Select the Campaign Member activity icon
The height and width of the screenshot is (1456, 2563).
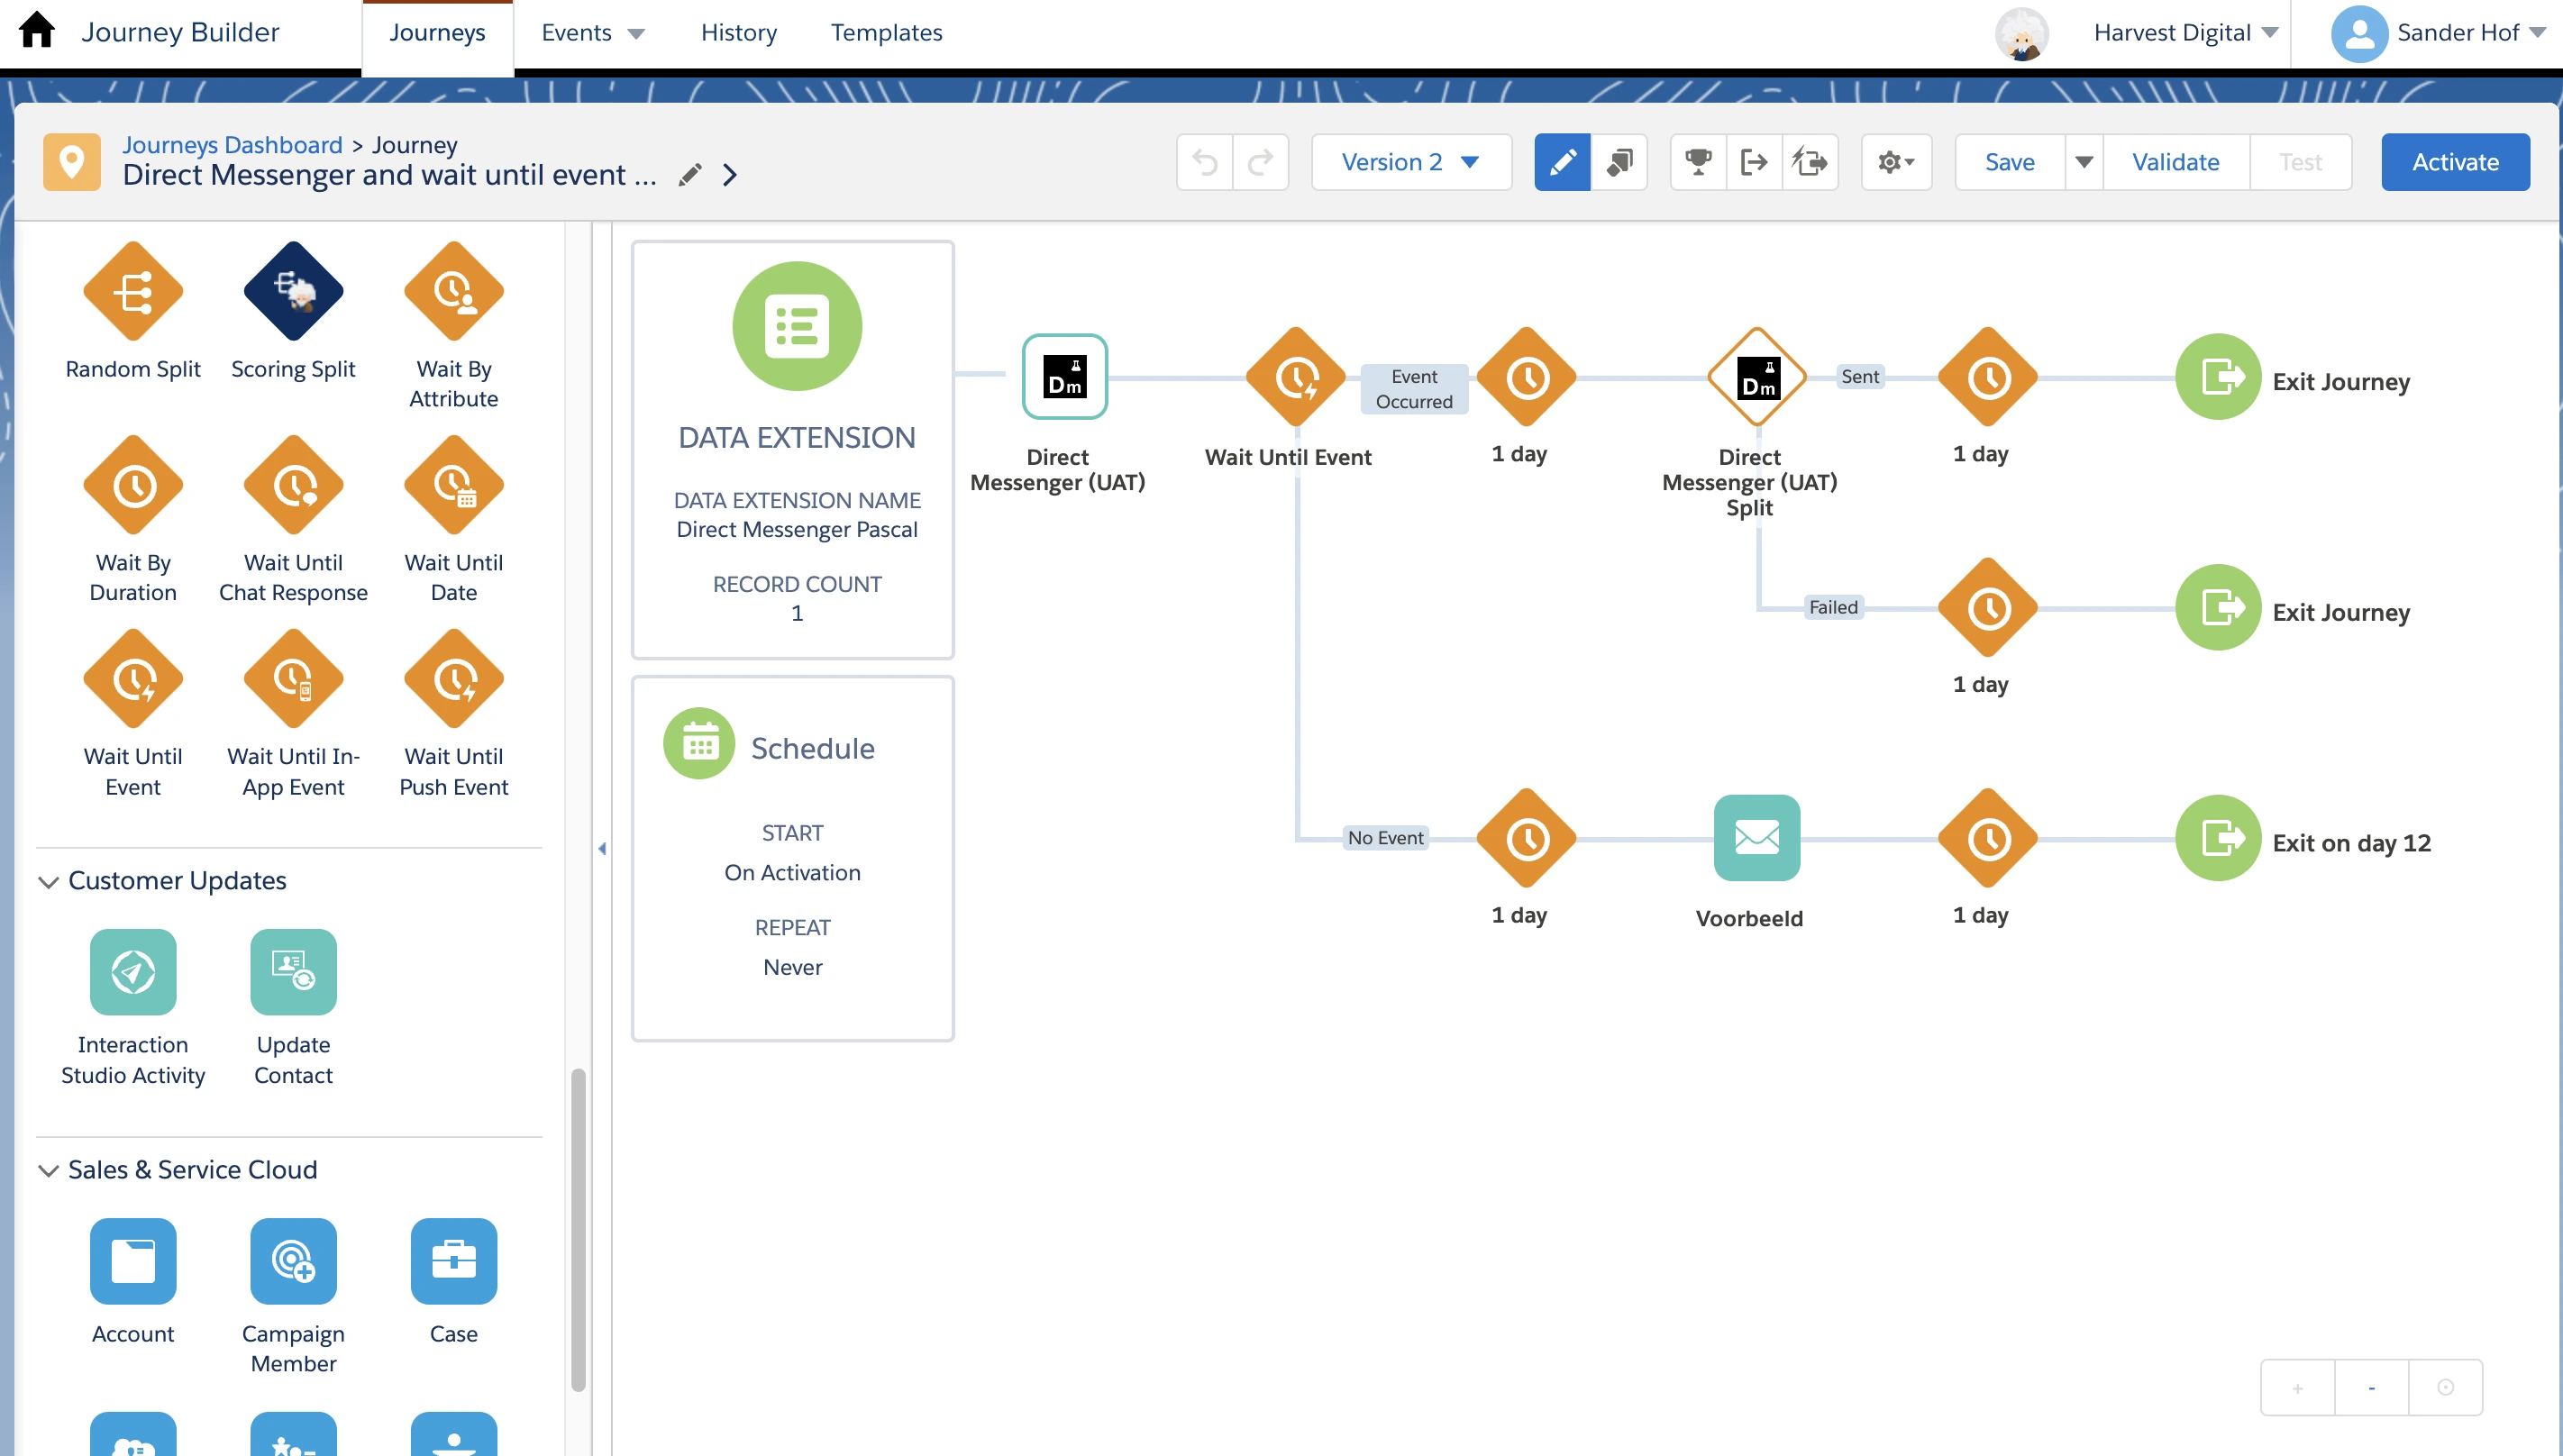292,1261
